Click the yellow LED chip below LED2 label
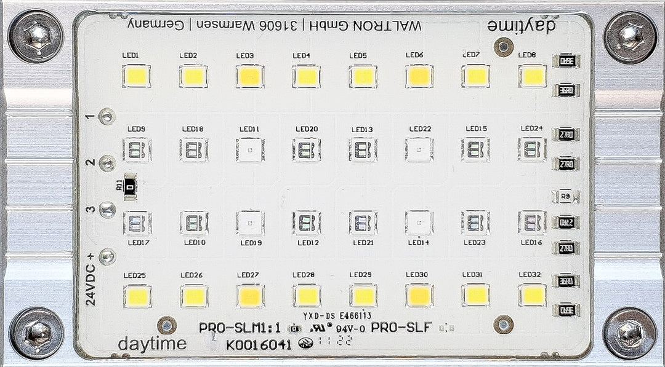 [193, 76]
